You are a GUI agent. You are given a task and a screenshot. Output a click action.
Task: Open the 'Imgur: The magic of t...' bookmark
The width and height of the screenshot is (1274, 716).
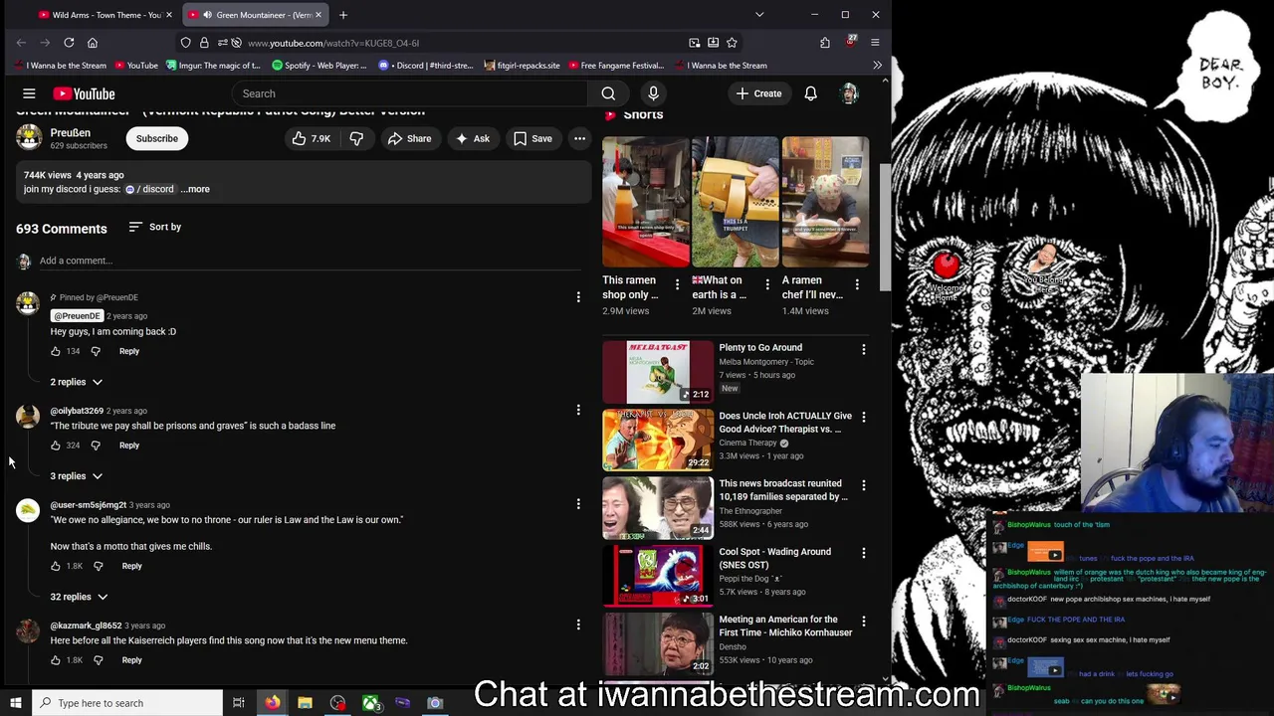point(213,66)
